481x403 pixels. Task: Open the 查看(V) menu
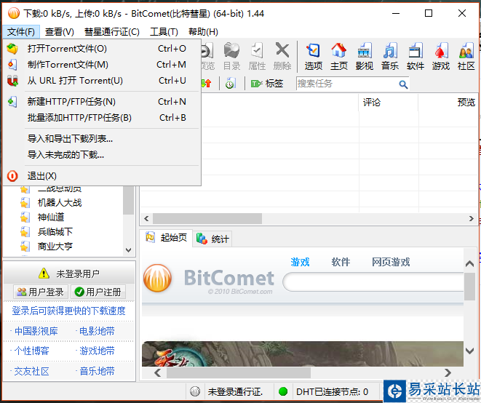pyautogui.click(x=60, y=31)
